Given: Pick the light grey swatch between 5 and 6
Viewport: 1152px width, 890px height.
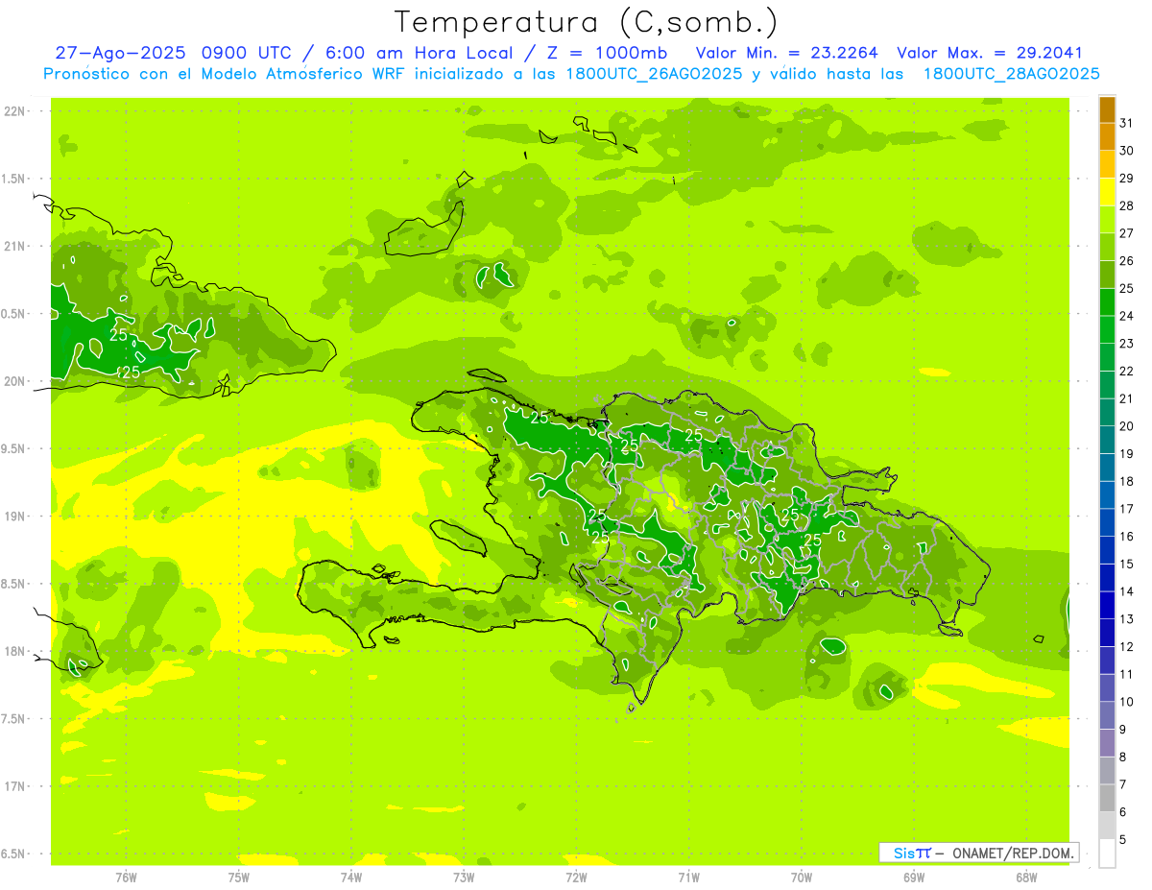Looking at the screenshot, I should click(x=1107, y=826).
